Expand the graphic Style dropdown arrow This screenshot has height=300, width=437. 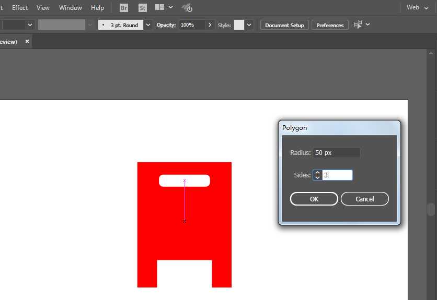pyautogui.click(x=249, y=25)
